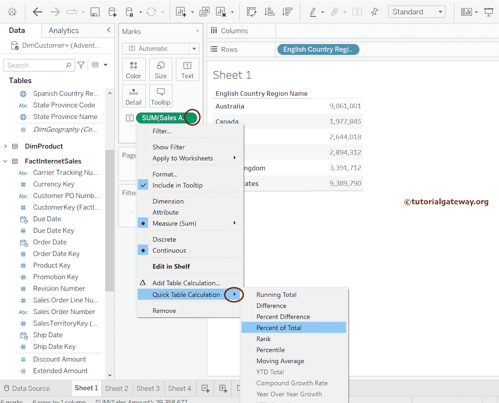
Task: Undo the last action
Action: (37, 12)
